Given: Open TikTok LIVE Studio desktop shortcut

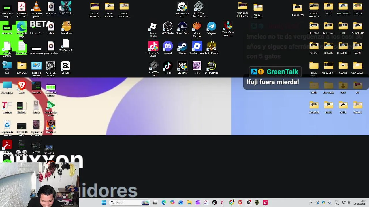Looking at the screenshot, I should coord(153,49).
